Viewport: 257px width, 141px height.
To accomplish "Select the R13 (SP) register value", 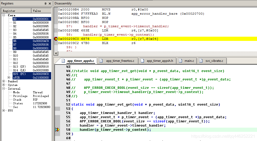I will point(40,67).
